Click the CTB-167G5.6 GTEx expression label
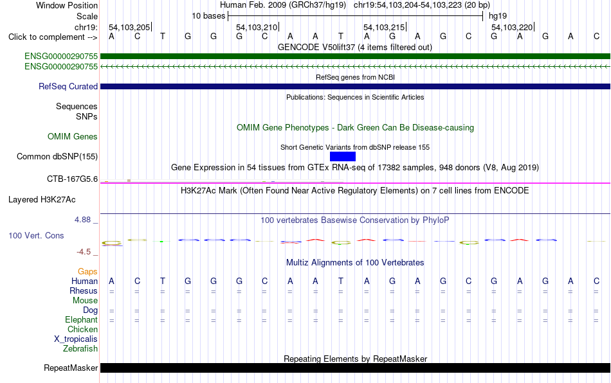Image resolution: width=611 pixels, height=383 pixels. [73, 179]
